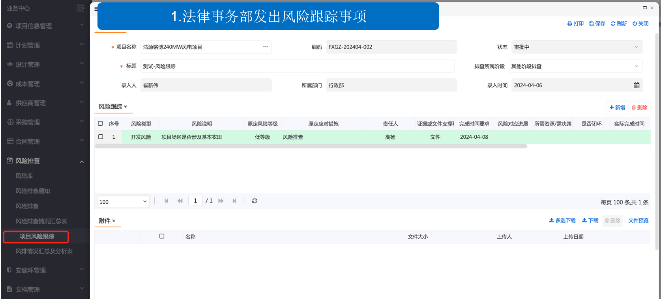This screenshot has height=299, width=661.
Task: Open the 风险库 submenu item
Action: pos(24,176)
